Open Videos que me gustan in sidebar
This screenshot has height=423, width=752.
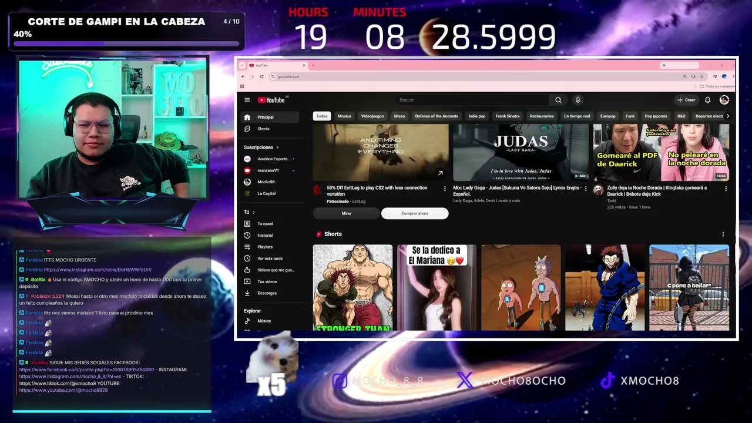pos(271,270)
